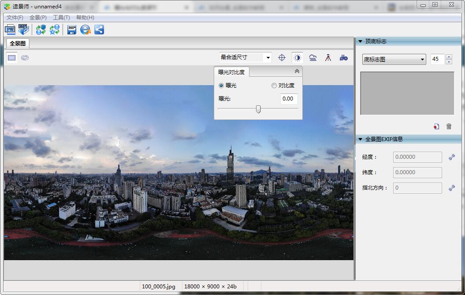Switch to the cylindrical ring view mode
Viewport: 465px width, 295px height.
pyautogui.click(x=25, y=58)
